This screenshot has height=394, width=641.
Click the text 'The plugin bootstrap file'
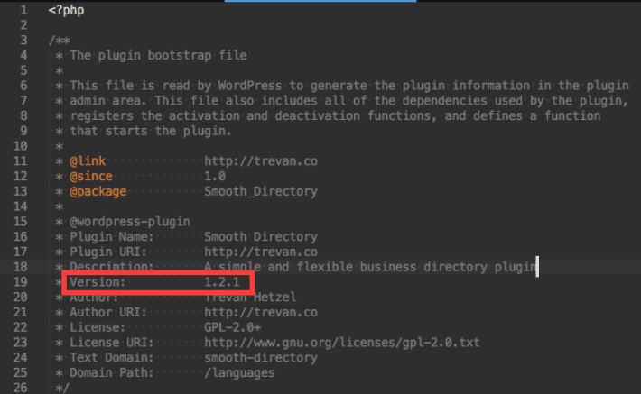coord(158,56)
